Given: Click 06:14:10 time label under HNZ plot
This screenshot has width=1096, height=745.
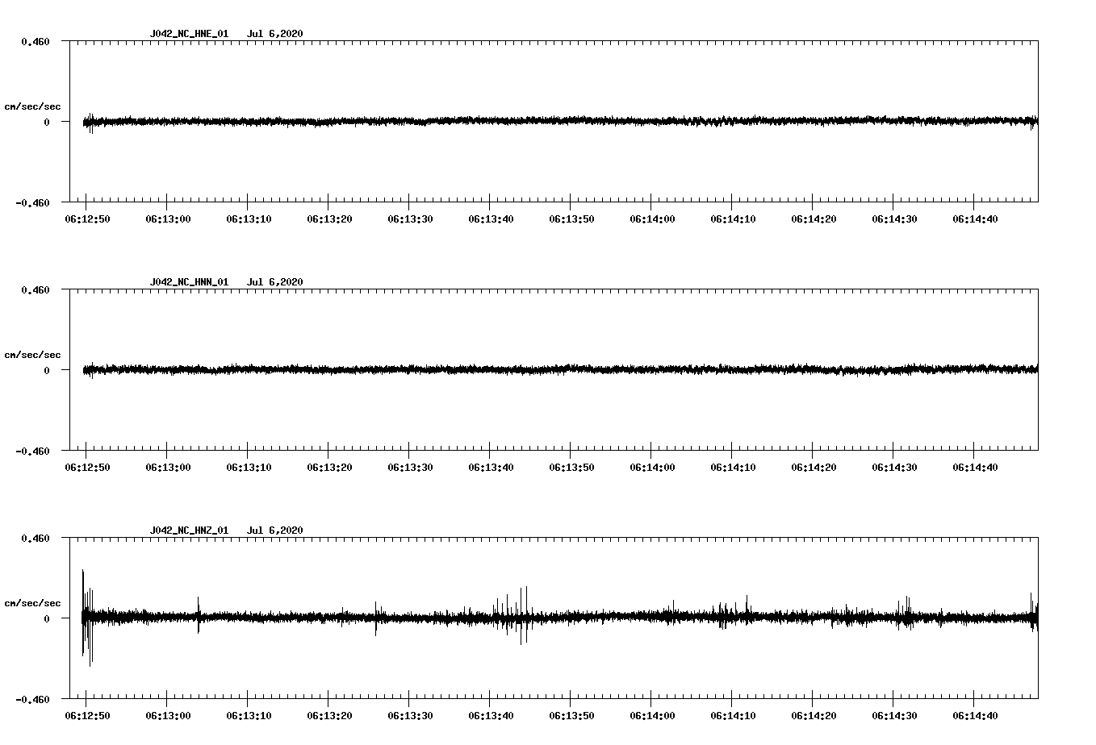Looking at the screenshot, I should [733, 716].
